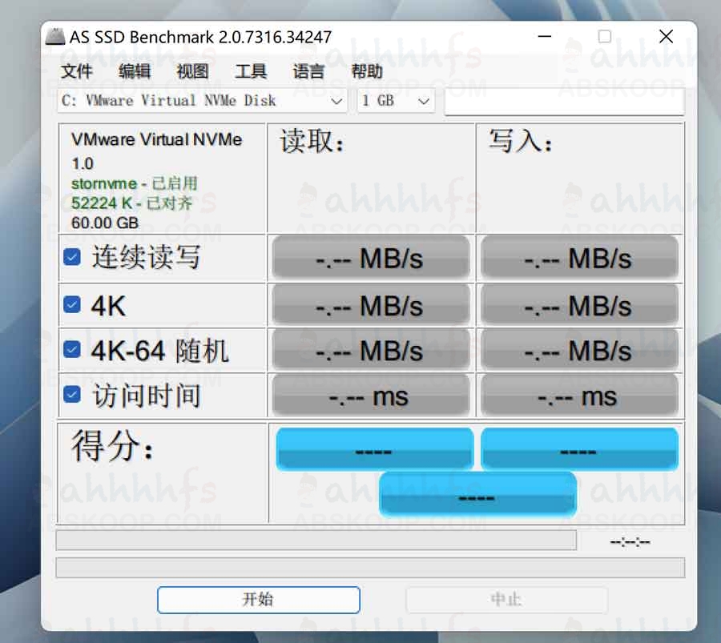This screenshot has height=643, width=721.
Task: Open the 工具 menu
Action: [251, 72]
